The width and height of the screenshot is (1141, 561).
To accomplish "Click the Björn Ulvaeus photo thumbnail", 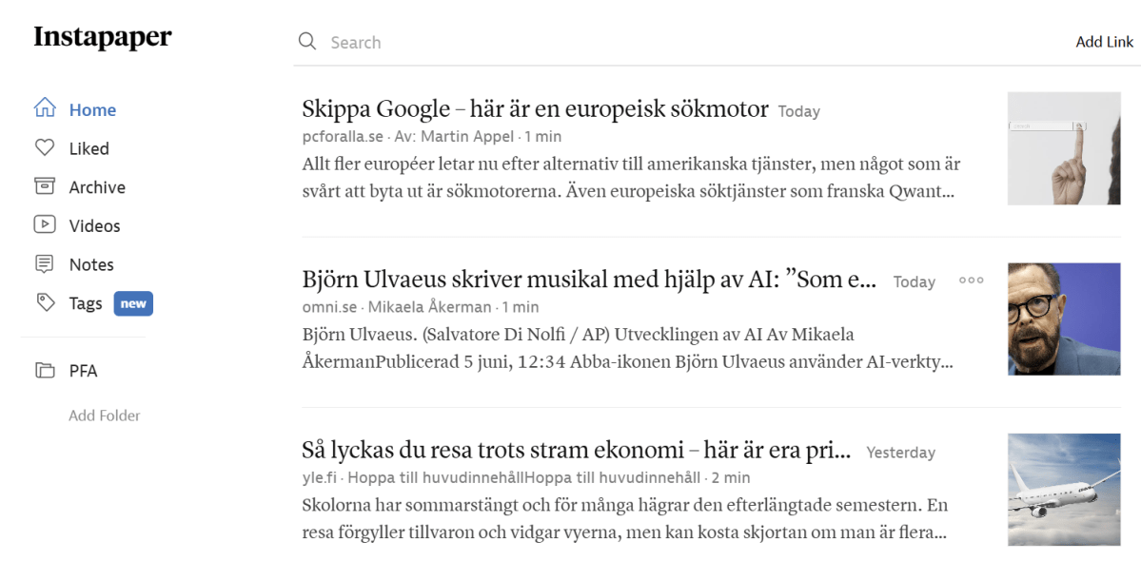I will point(1063,319).
